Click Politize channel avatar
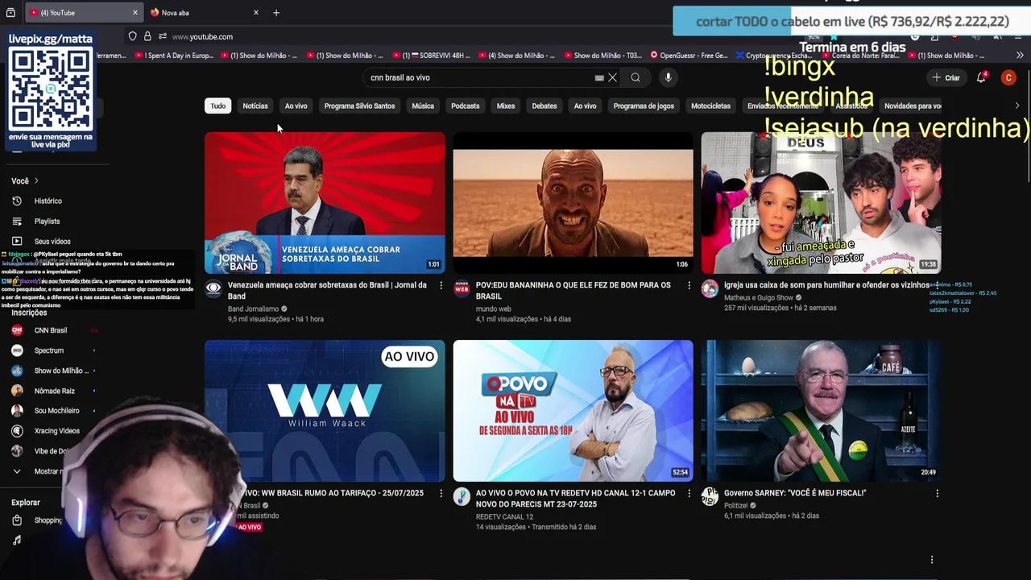 [710, 496]
